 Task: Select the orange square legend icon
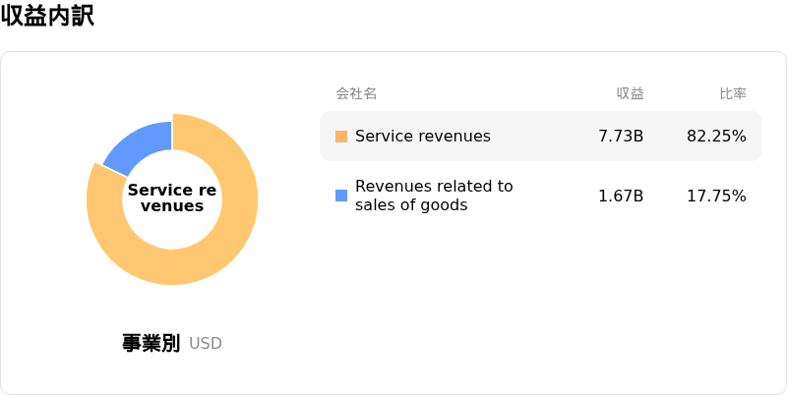coord(341,137)
